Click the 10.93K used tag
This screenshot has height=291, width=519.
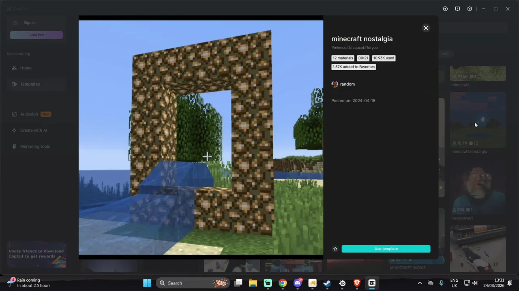click(384, 58)
